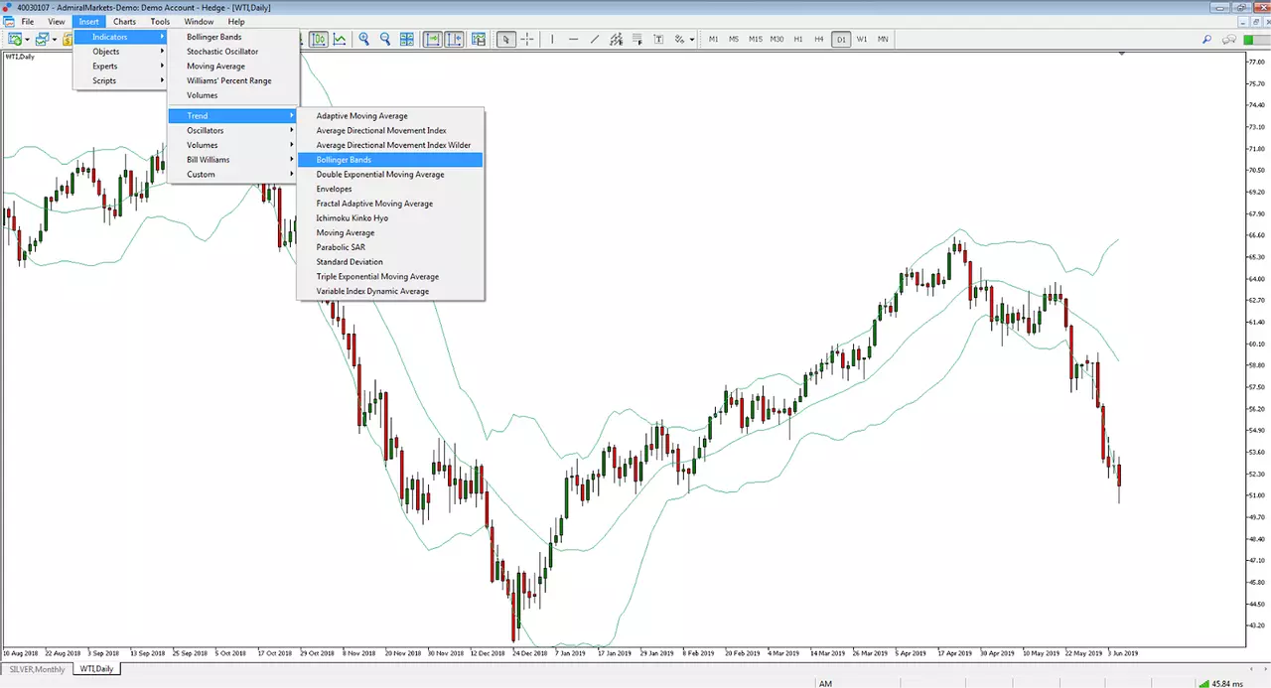Select Standard Deviation indicator

(390, 262)
